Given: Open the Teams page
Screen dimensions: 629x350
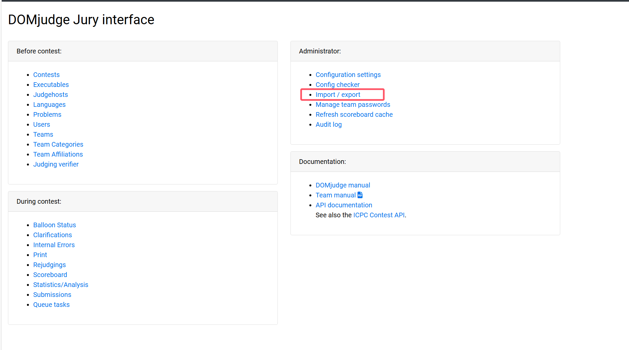Looking at the screenshot, I should [x=43, y=134].
